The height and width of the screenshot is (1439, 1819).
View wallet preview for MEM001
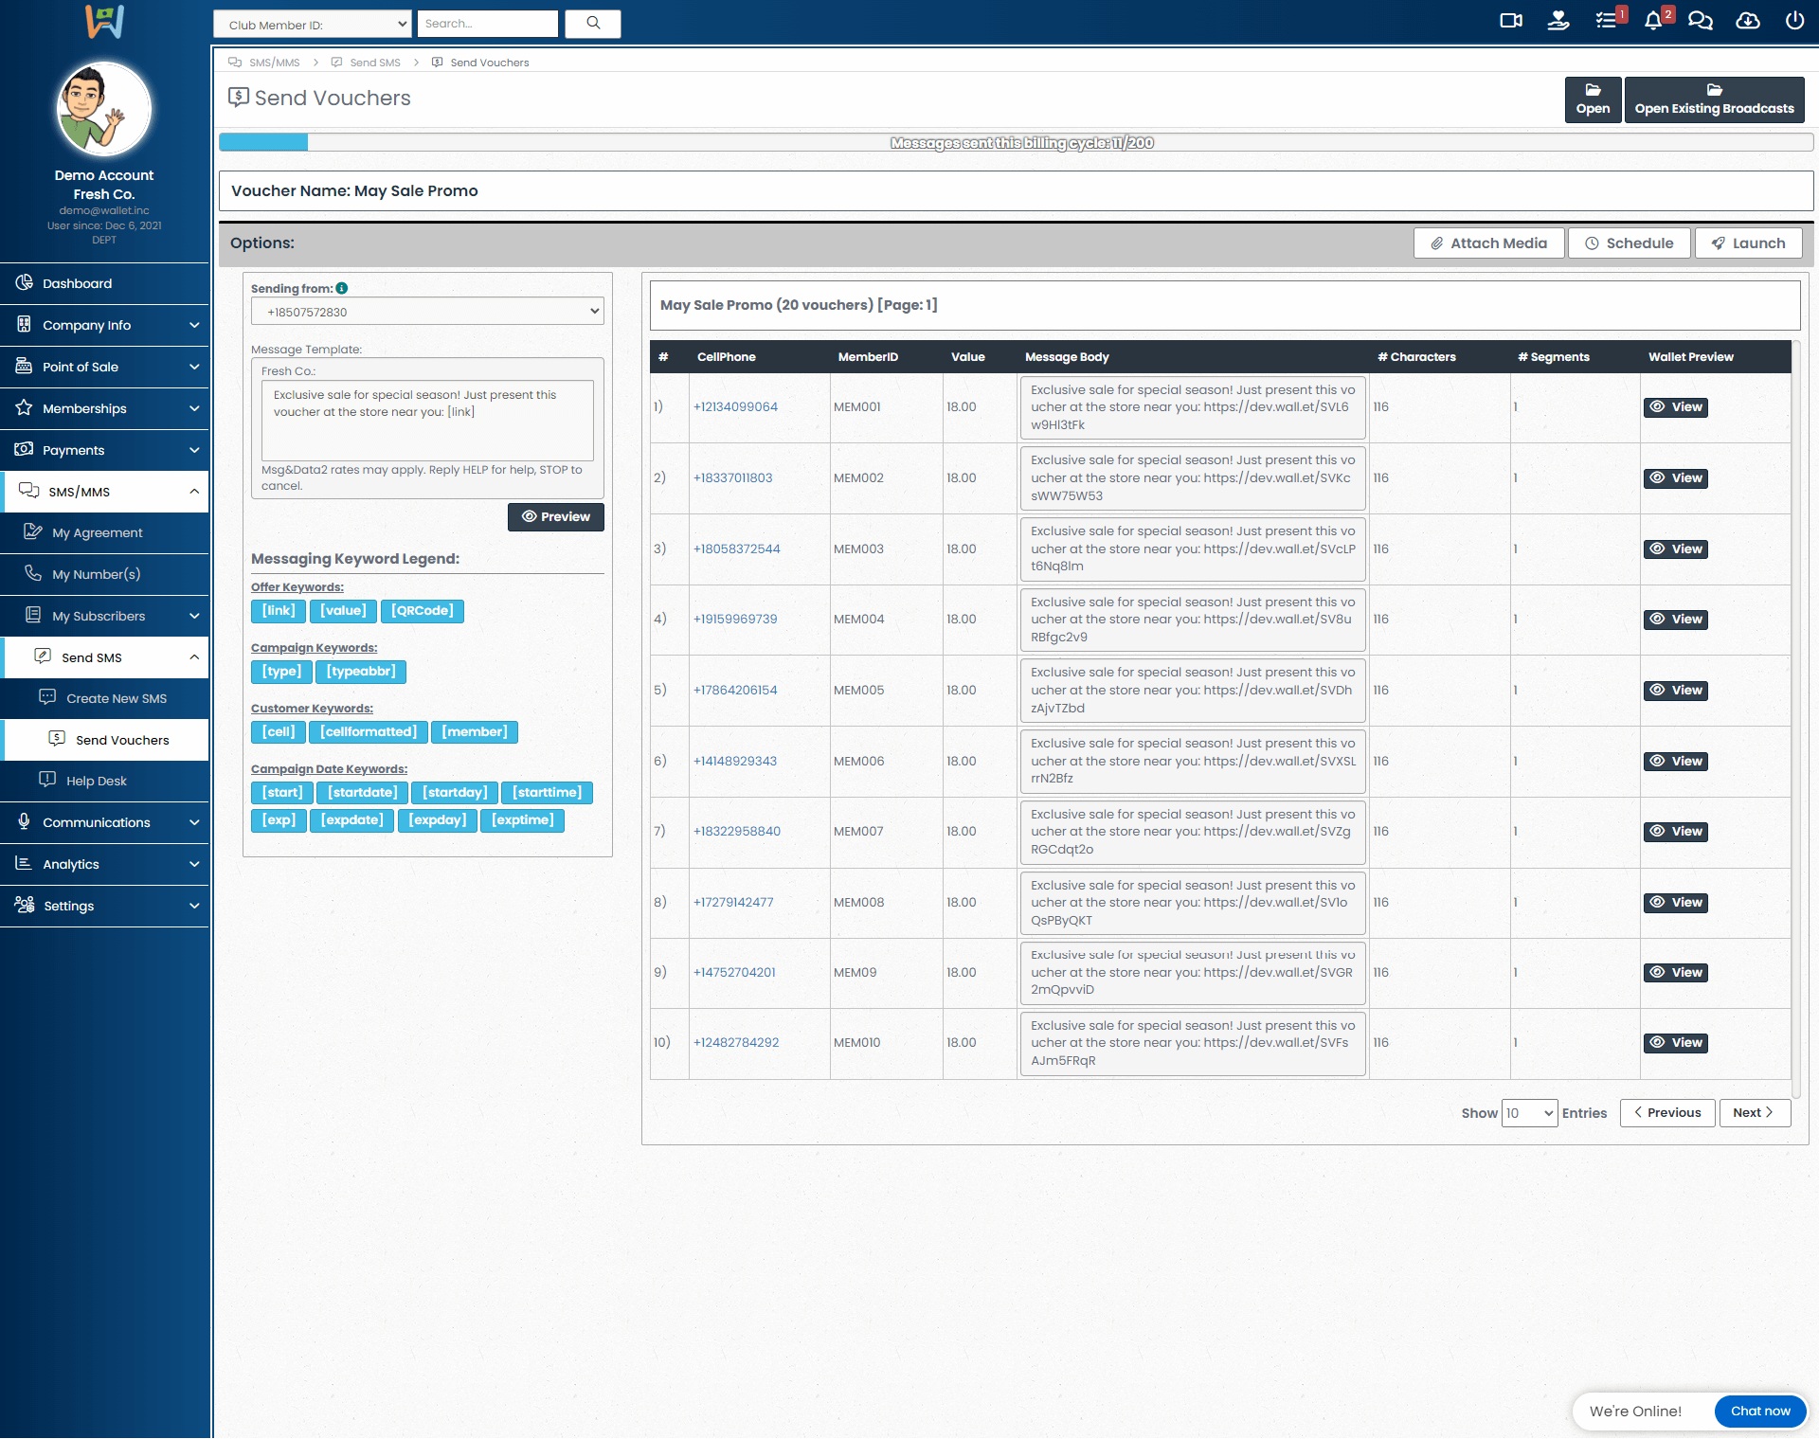coord(1675,407)
